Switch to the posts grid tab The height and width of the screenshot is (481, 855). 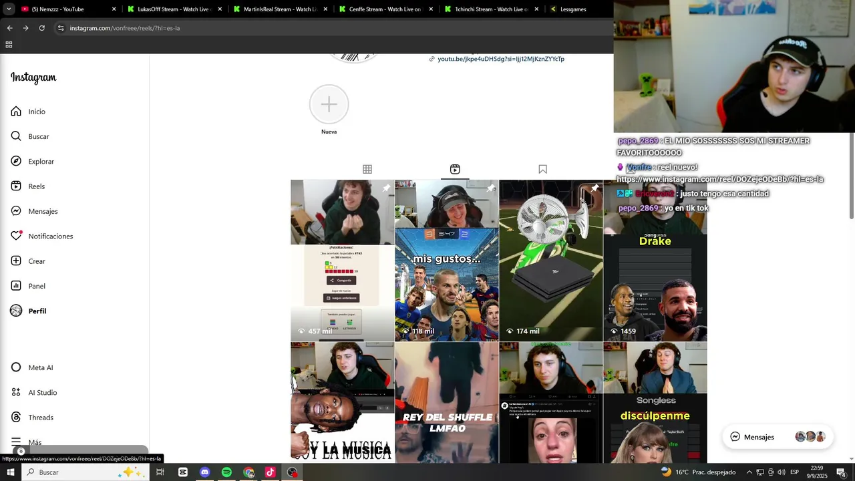click(367, 169)
